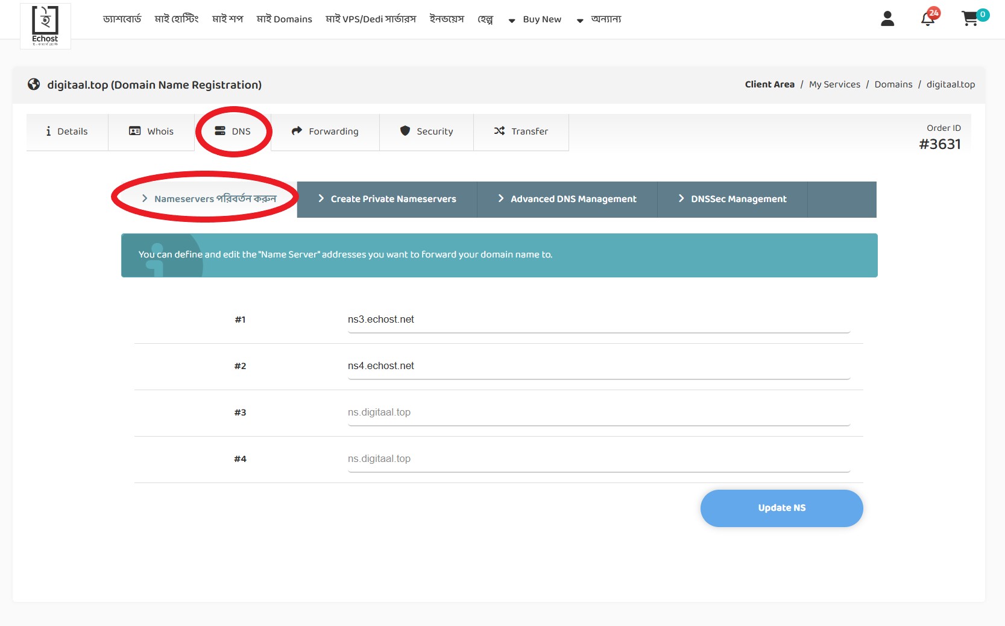The height and width of the screenshot is (626, 1005).
Task: Click nameserver #2 field ns4.echost.net
Action: click(x=599, y=367)
